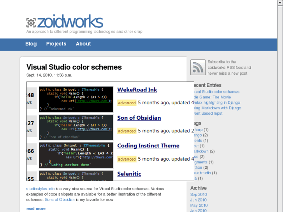The width and height of the screenshot is (283, 212).
Task: Open recent entry Using Markdown with Django
Action: point(218,108)
